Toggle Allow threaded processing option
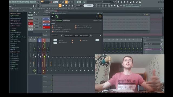Viewport: 173px width, 97px height. tap(52, 26)
